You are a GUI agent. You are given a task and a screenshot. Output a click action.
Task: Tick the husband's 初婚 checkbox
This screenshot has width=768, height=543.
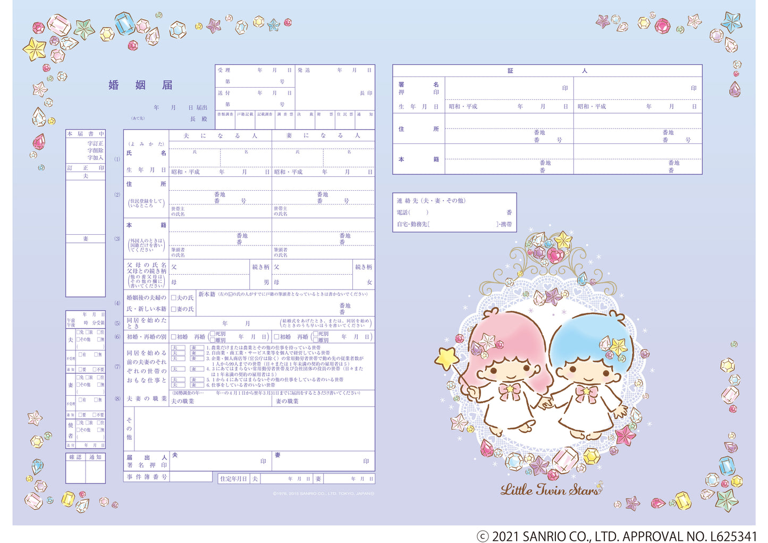coord(174,337)
